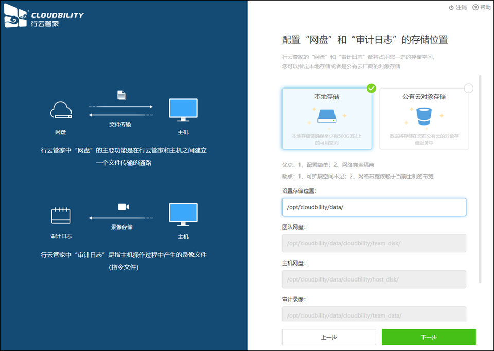Select the 本地存储 local storage option card
This screenshot has width=494, height=351.
click(327, 119)
